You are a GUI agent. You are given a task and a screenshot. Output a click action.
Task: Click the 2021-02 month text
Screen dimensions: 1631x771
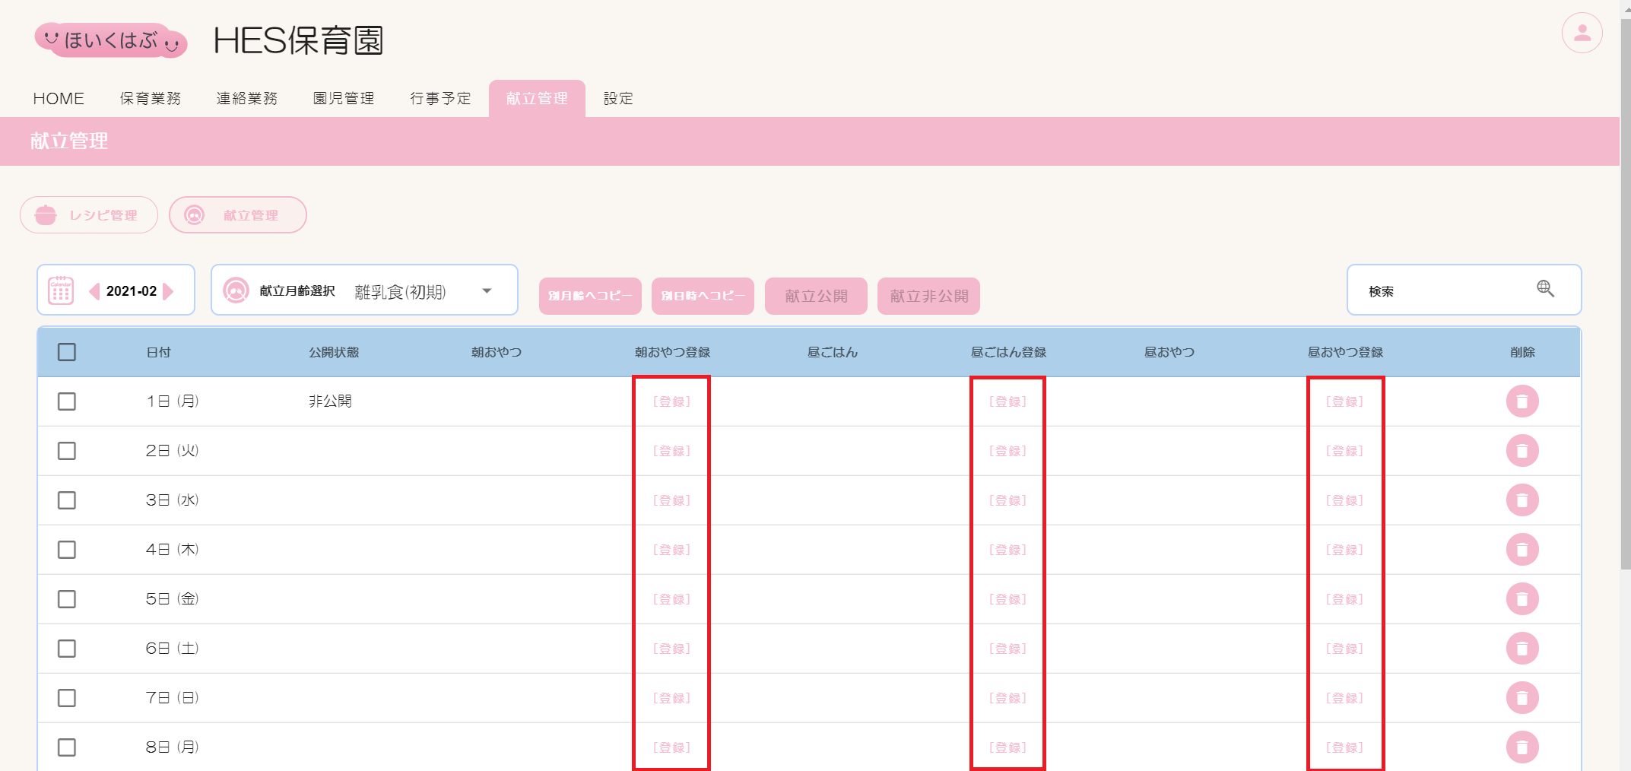pyautogui.click(x=132, y=291)
